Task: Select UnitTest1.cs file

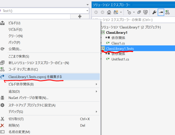Action: click(x=120, y=59)
